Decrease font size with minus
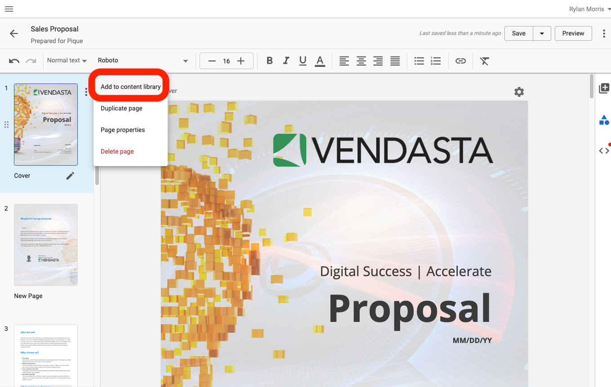The height and width of the screenshot is (387, 611). pos(212,61)
